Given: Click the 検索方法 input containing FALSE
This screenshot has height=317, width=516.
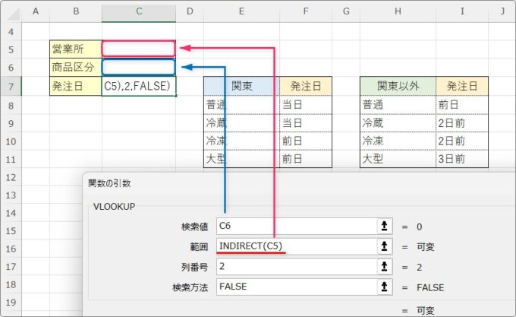Looking at the screenshot, I should (x=296, y=287).
